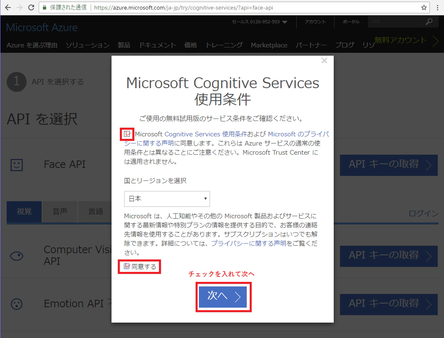Screen dimensions: 444x338
Task: Click API キーの取得 for Computer Vision API
Action: click(x=389, y=256)
